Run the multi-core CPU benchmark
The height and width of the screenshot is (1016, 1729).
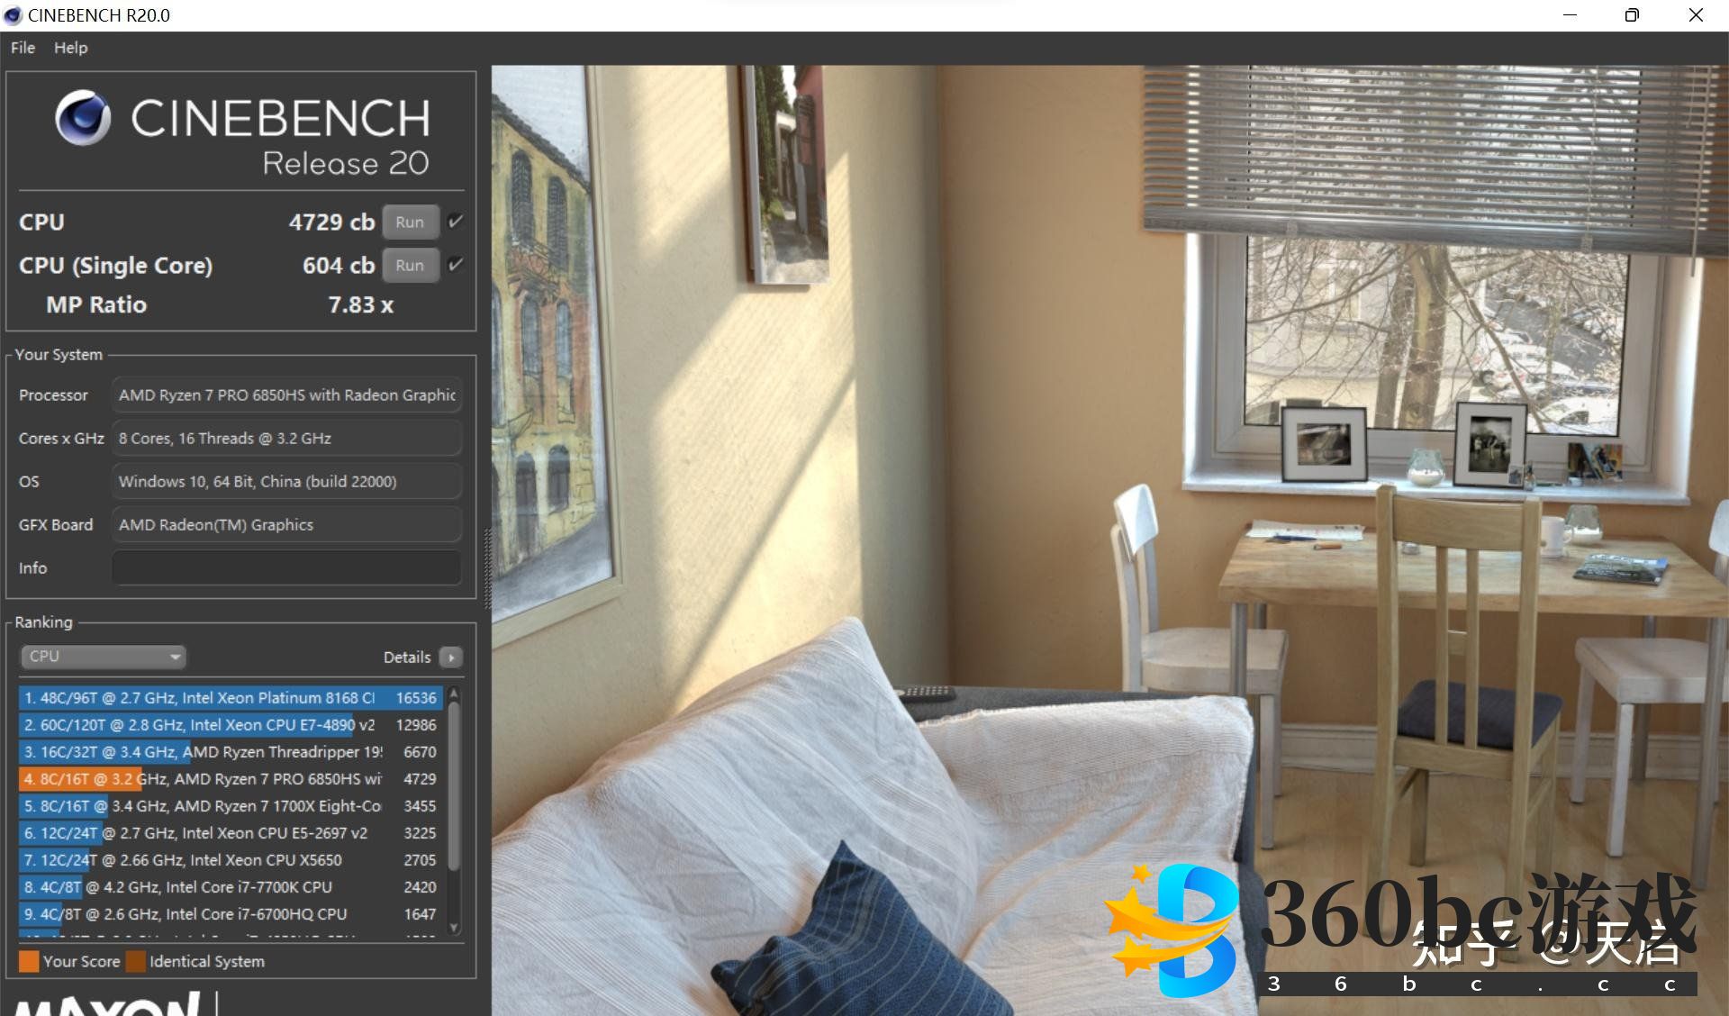(410, 222)
